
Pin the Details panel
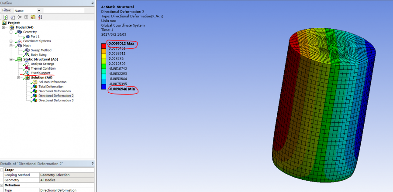[93, 164]
